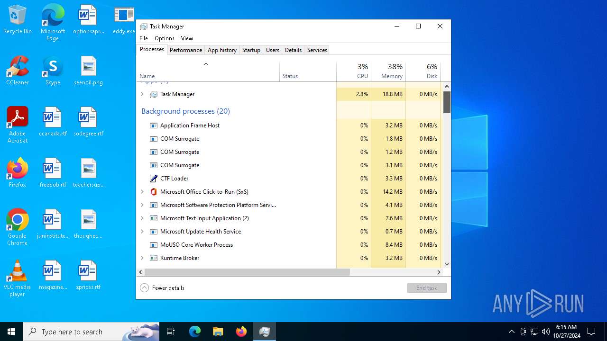This screenshot has height=341, width=607.
Task: Select seenoil.png image file
Action: pyautogui.click(x=88, y=71)
